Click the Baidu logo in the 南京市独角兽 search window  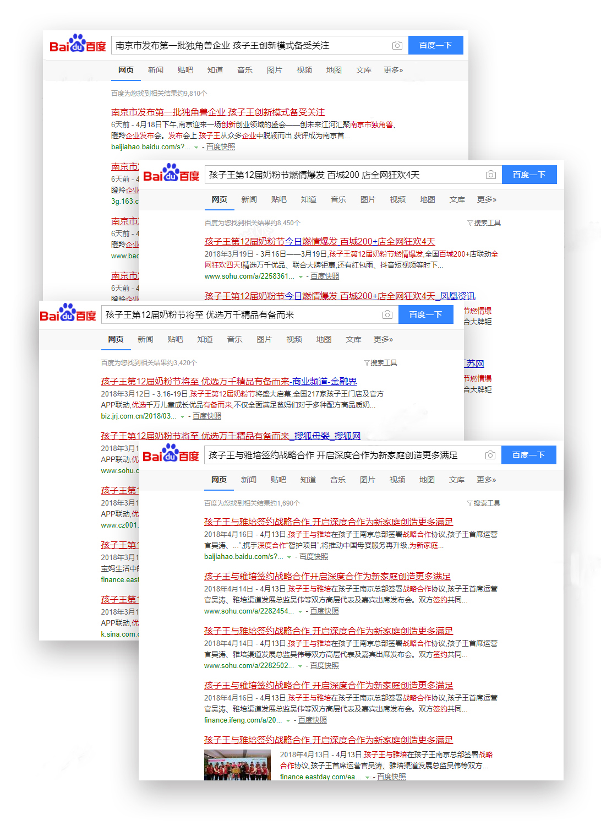tap(78, 44)
